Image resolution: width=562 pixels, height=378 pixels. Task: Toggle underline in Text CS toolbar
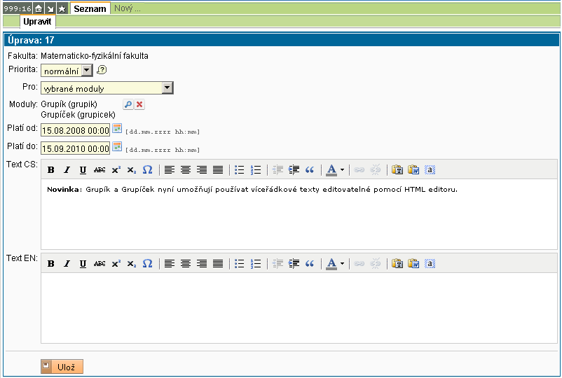(x=83, y=169)
